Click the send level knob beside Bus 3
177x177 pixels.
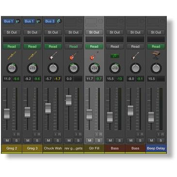click(59, 21)
